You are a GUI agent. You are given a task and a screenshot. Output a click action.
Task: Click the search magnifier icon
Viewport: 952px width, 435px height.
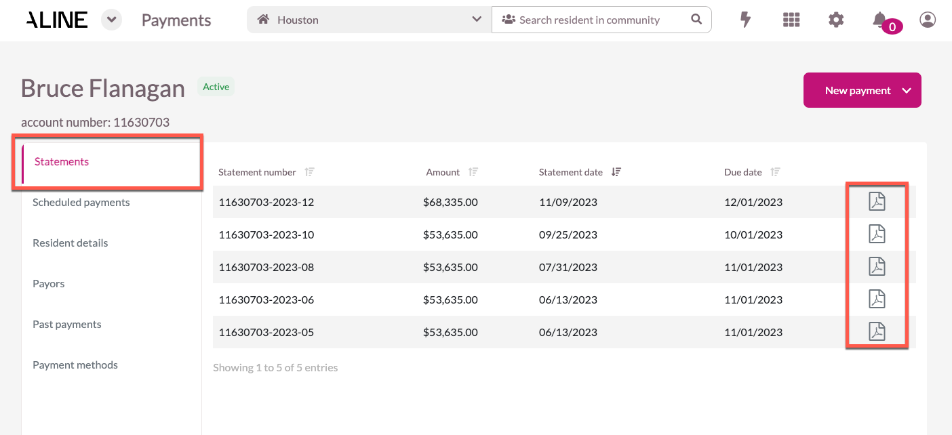coord(696,20)
